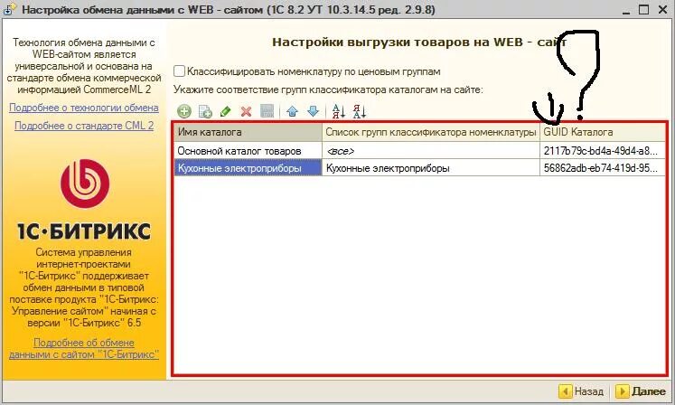
Task: Move the row down with the blue down arrow
Action: (313, 111)
